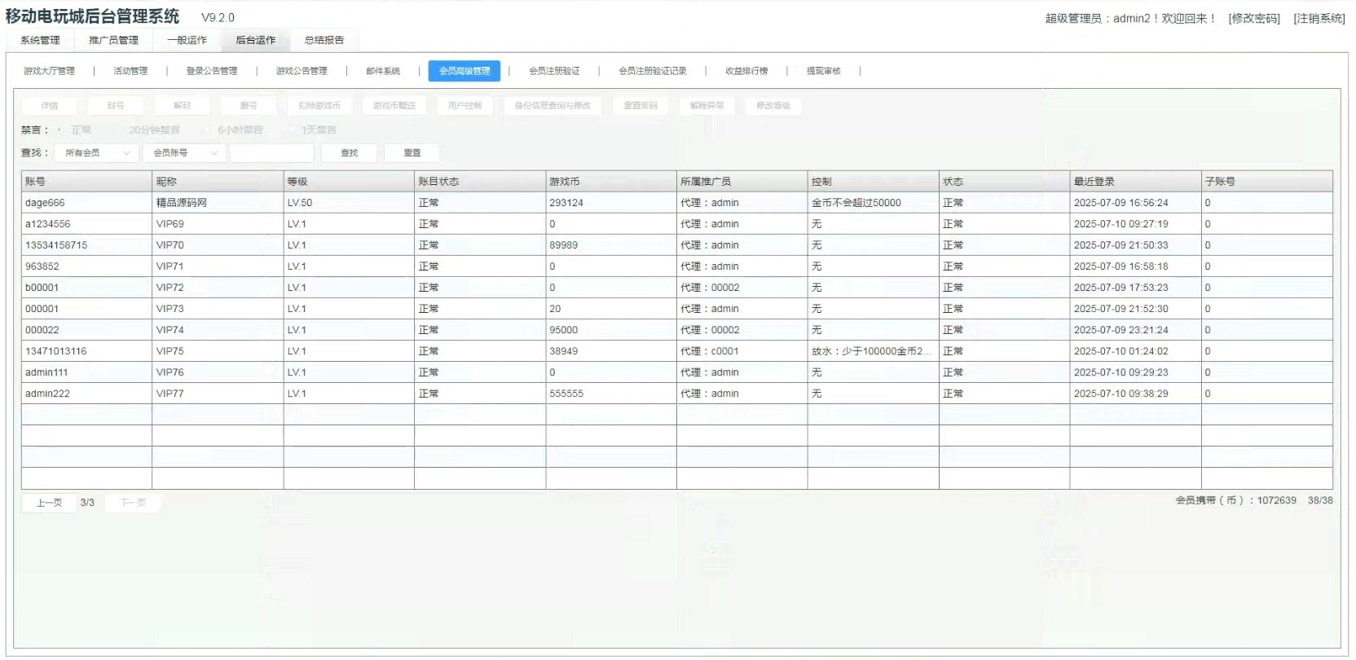Click the 修改密码 link
The width and height of the screenshot is (1356, 660).
click(x=1254, y=18)
